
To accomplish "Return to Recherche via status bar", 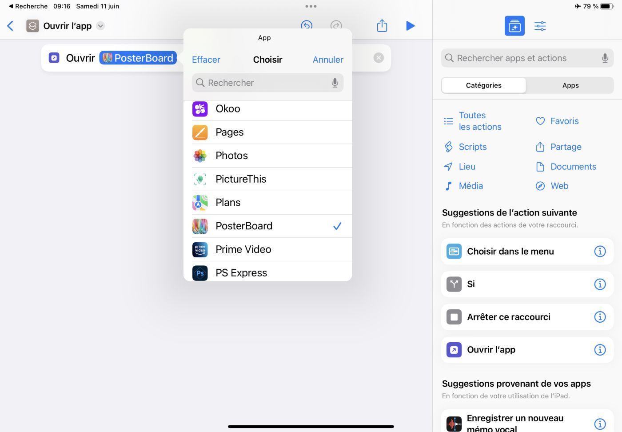I will (x=28, y=6).
